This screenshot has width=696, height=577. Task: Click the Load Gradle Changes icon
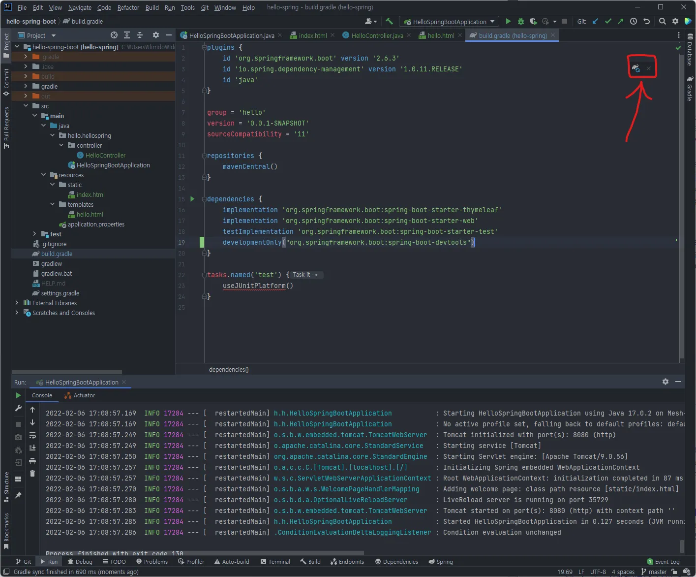(635, 68)
